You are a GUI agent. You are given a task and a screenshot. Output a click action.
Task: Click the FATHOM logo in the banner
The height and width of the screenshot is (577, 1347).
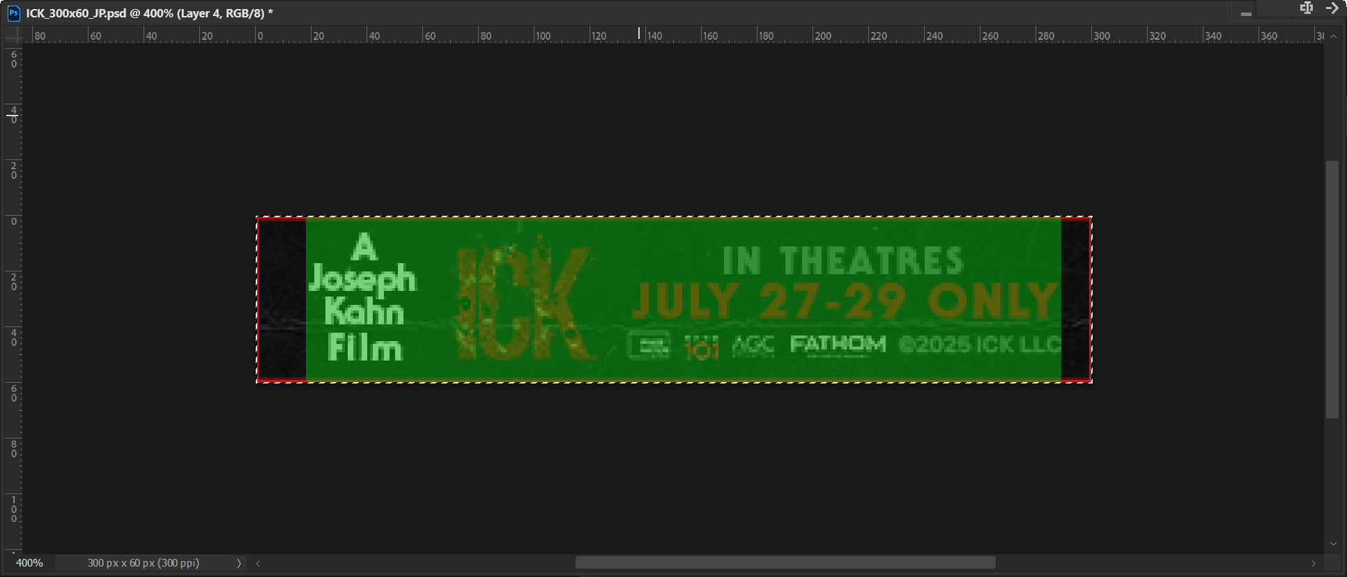[838, 344]
